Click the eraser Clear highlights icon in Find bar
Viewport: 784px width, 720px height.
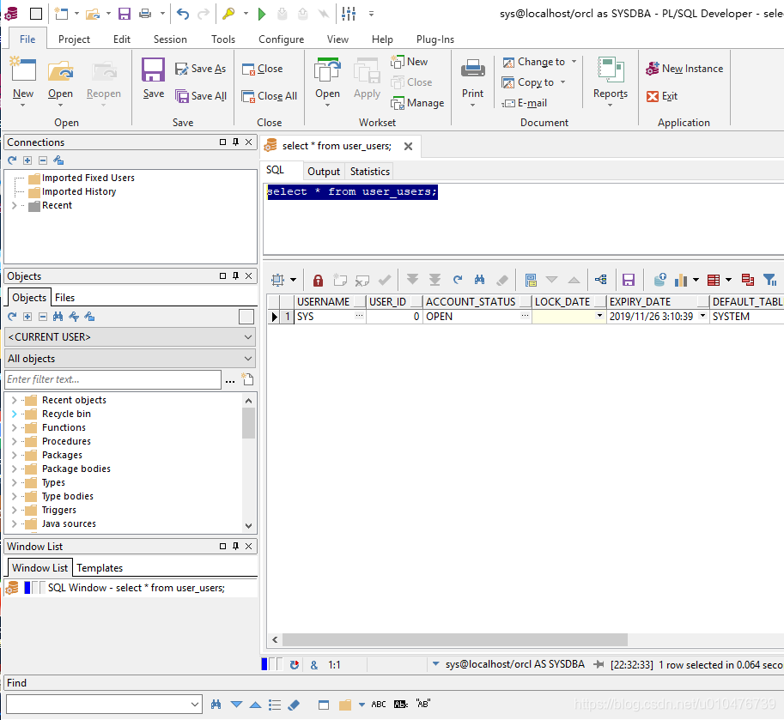[294, 705]
